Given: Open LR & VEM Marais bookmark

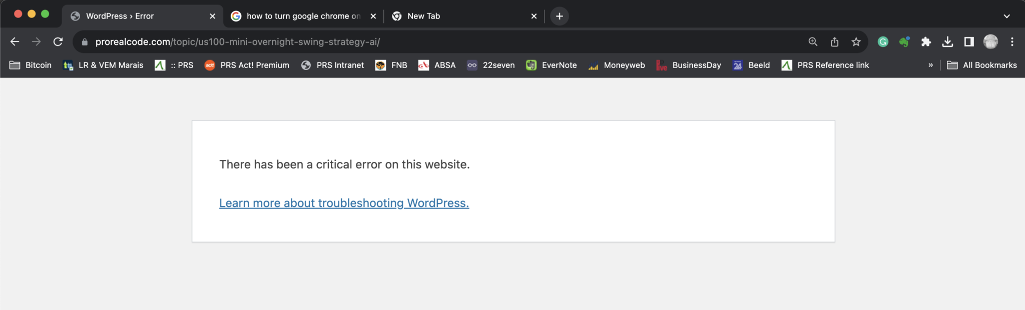Looking at the screenshot, I should pyautogui.click(x=103, y=65).
